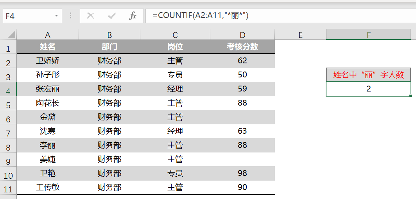Image resolution: width=416 pixels, height=199 pixels.
Task: Select column C header
Action: click(175, 35)
